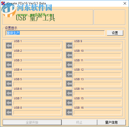Click the arrow icon for USB 3
Image resolution: width=129 pixels, height=127 pixels.
pos(9,64)
